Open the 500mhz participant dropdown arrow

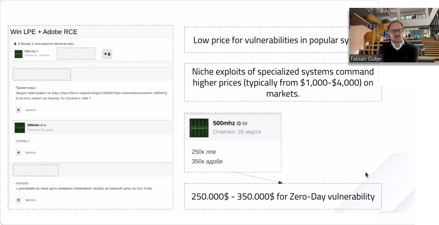[x=37, y=52]
